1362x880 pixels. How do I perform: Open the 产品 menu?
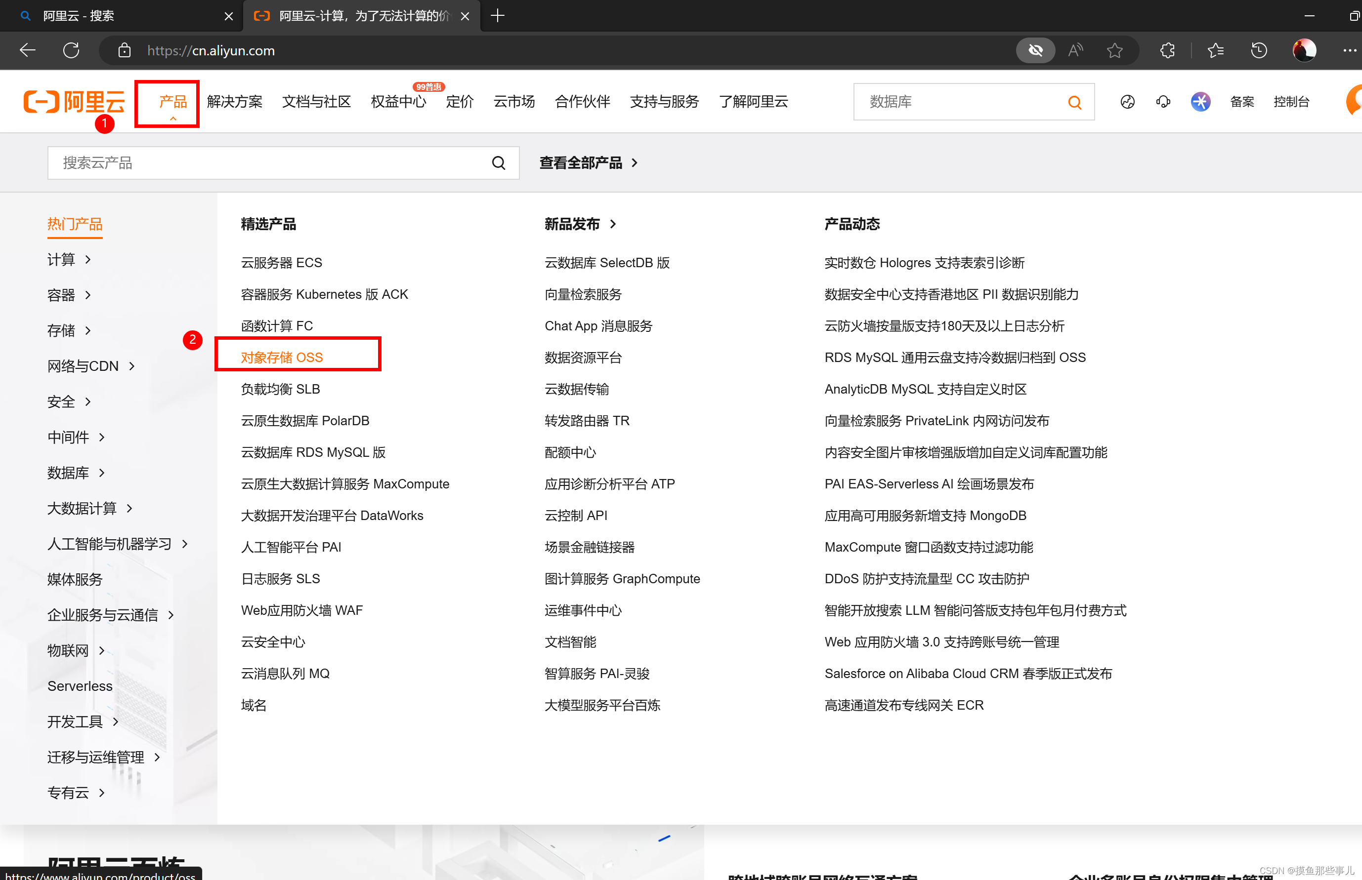[173, 102]
